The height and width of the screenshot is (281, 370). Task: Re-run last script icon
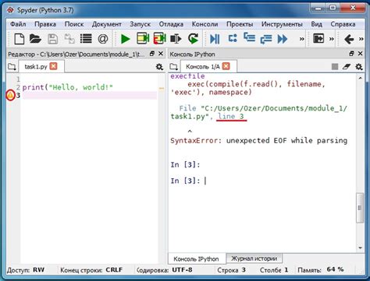click(193, 39)
